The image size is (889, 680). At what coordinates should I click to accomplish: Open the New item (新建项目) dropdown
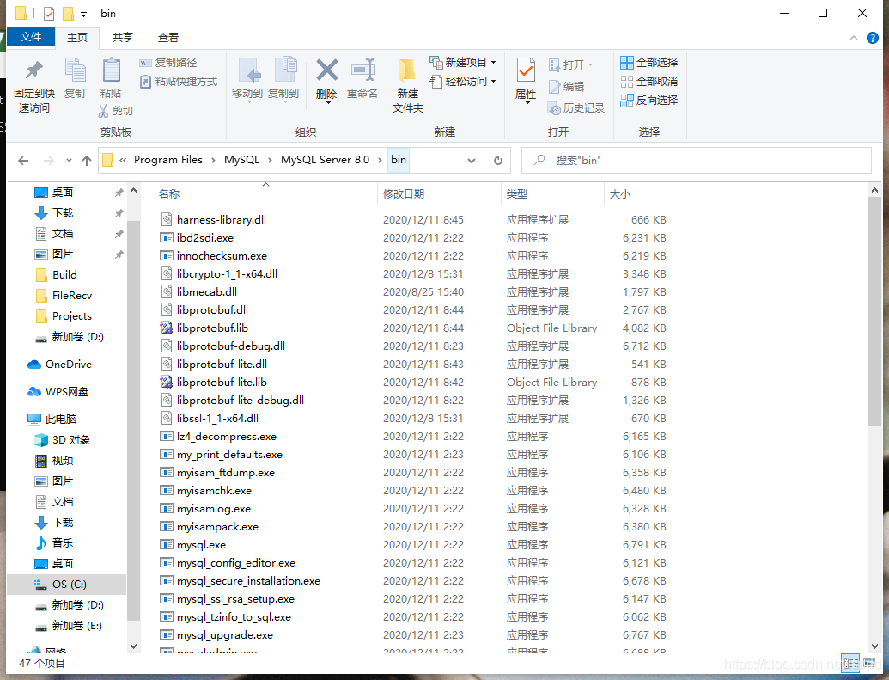click(463, 63)
